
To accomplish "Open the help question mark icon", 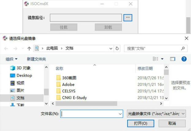I will click(x=184, y=59).
